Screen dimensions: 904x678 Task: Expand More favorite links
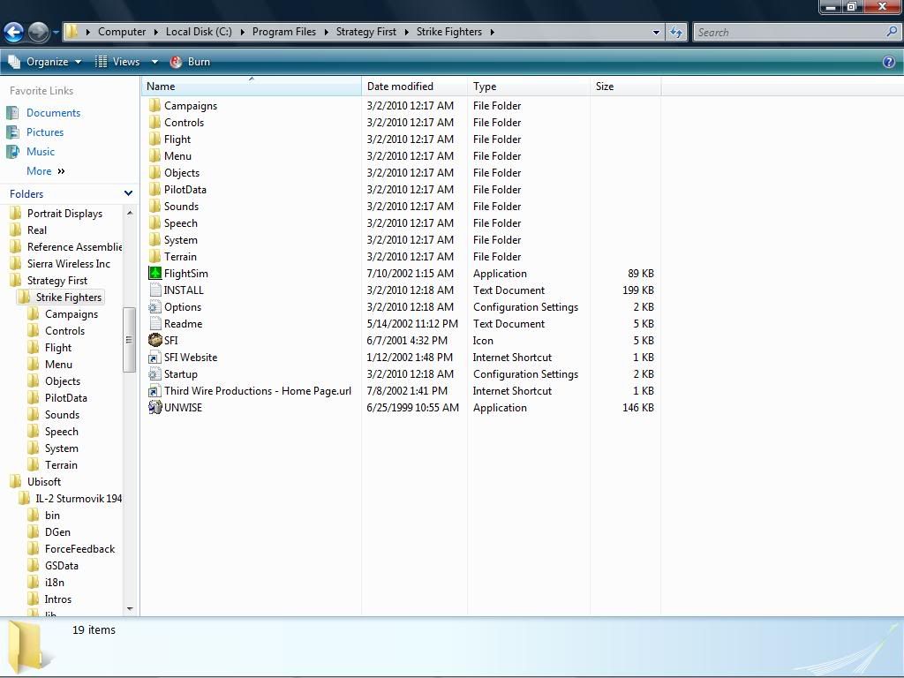pyautogui.click(x=46, y=171)
